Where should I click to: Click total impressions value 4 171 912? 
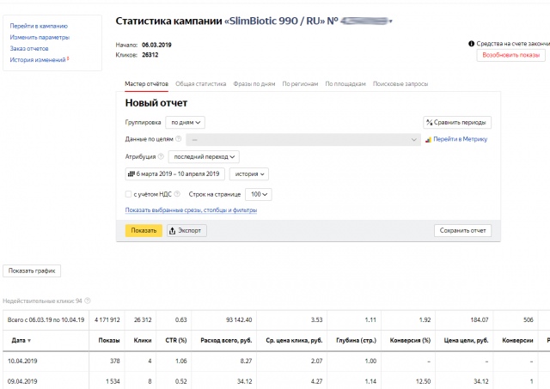click(107, 319)
